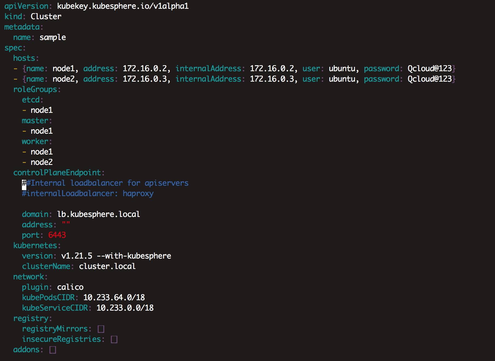Click the apiVersion key on the first line
This screenshot has height=361, width=495.
coord(26,6)
